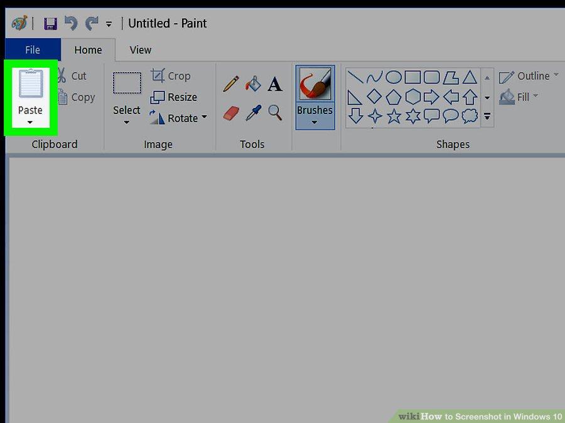
Task: Choose the Diamond shape
Action: 374,97
